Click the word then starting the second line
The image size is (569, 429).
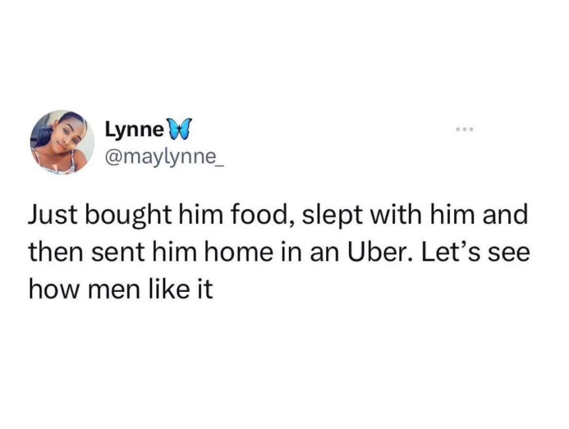pos(55,252)
